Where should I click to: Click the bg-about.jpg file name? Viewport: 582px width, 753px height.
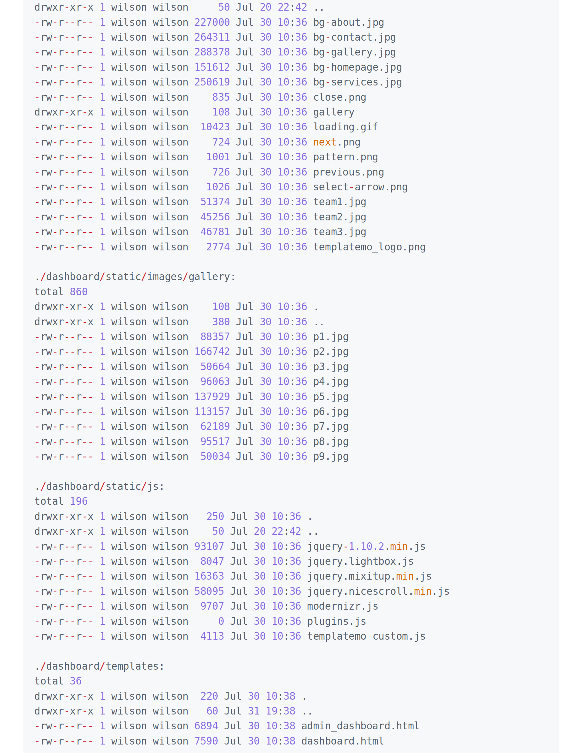point(348,23)
